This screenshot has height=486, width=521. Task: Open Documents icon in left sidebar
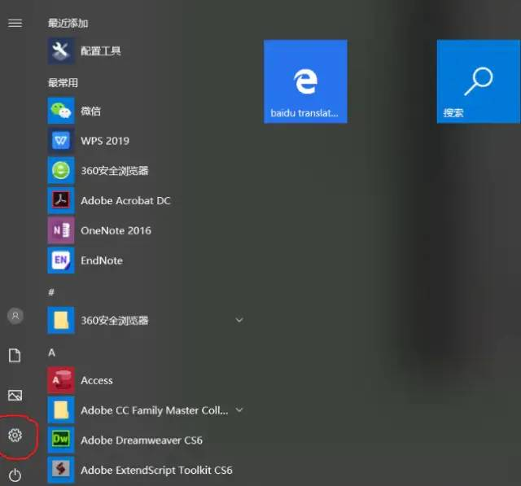click(x=15, y=356)
